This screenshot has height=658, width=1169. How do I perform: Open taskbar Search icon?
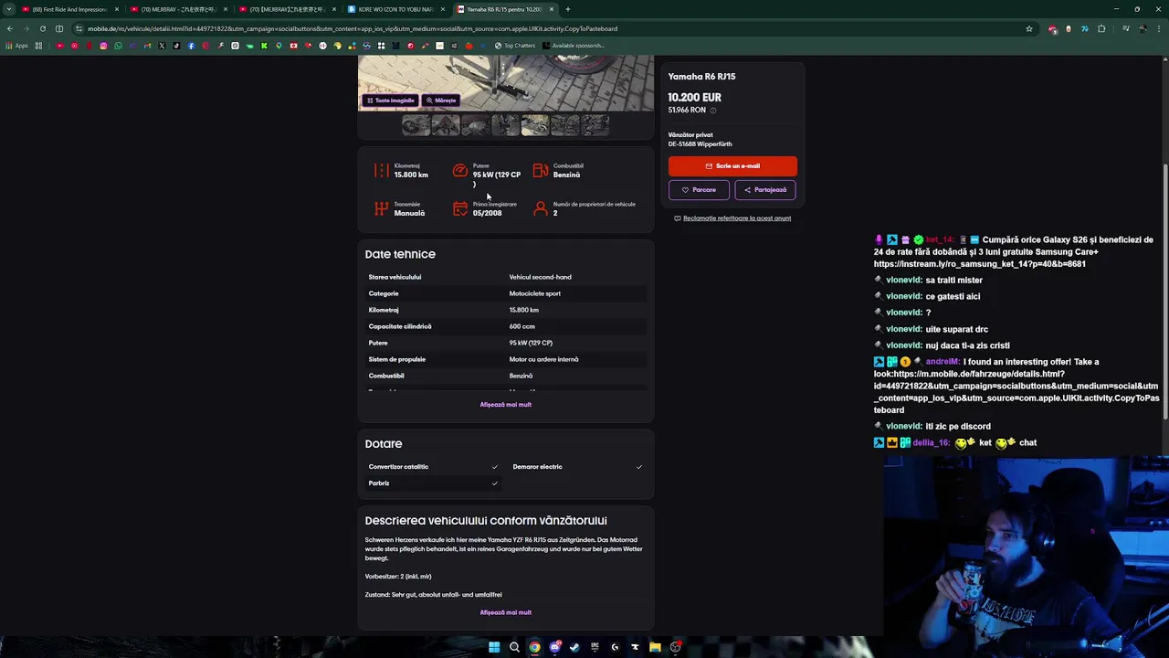pos(514,647)
